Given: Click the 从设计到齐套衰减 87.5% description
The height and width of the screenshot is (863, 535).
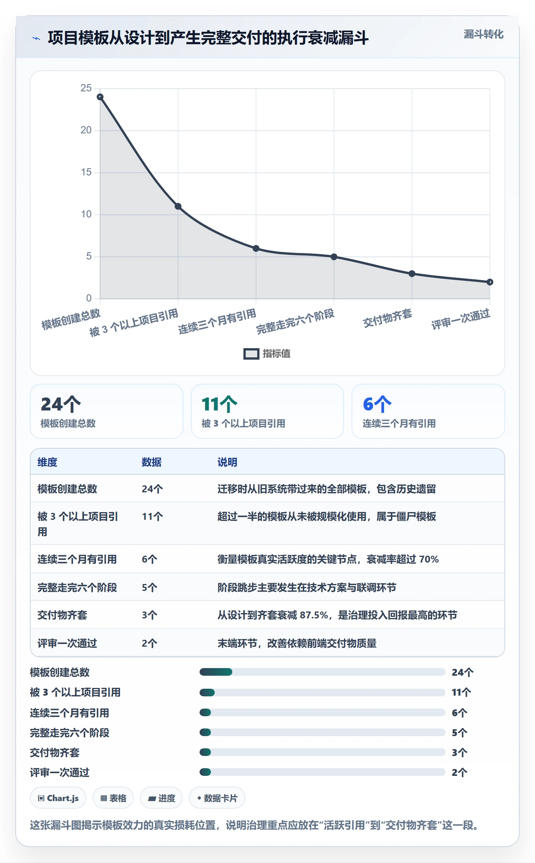Looking at the screenshot, I should 337,615.
